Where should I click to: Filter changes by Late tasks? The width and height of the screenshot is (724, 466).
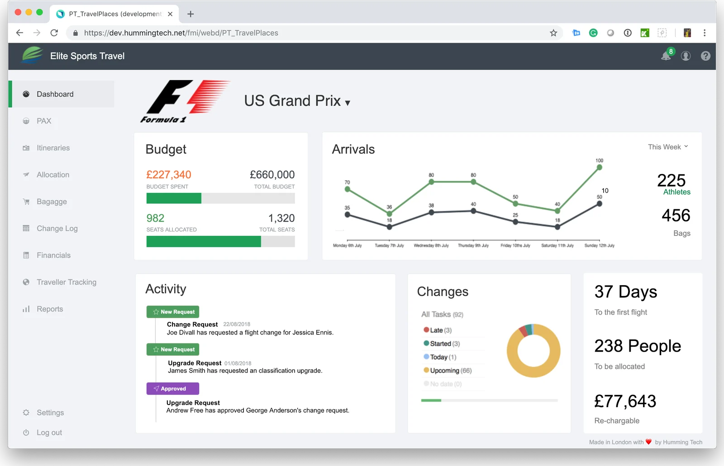(x=438, y=330)
